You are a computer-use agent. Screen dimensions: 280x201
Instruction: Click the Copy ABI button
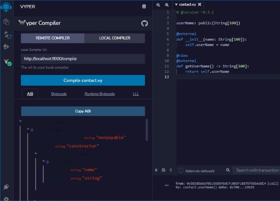pyautogui.click(x=83, y=111)
